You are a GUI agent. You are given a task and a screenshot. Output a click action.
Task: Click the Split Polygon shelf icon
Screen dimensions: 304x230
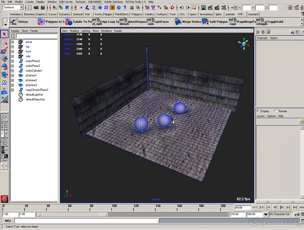(205, 21)
